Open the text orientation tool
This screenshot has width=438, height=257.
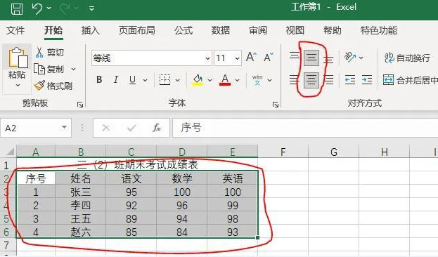(350, 58)
